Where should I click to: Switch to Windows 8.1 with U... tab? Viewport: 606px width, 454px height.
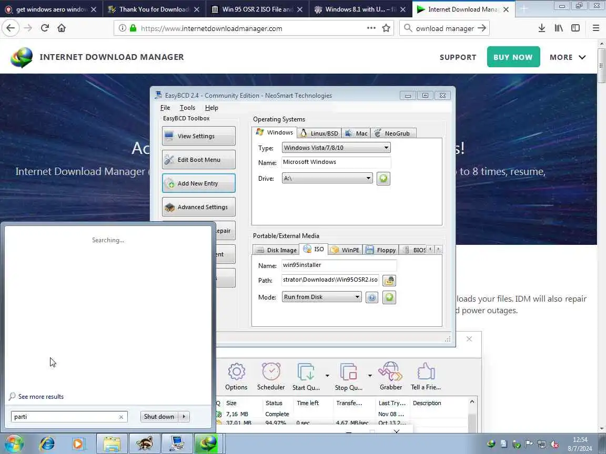pyautogui.click(x=360, y=9)
